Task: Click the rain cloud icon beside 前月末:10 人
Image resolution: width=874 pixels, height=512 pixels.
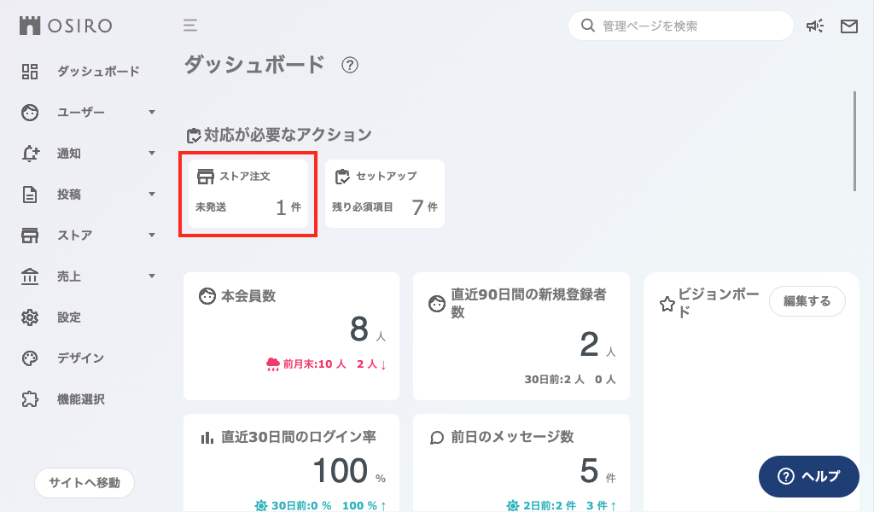Action: click(273, 364)
